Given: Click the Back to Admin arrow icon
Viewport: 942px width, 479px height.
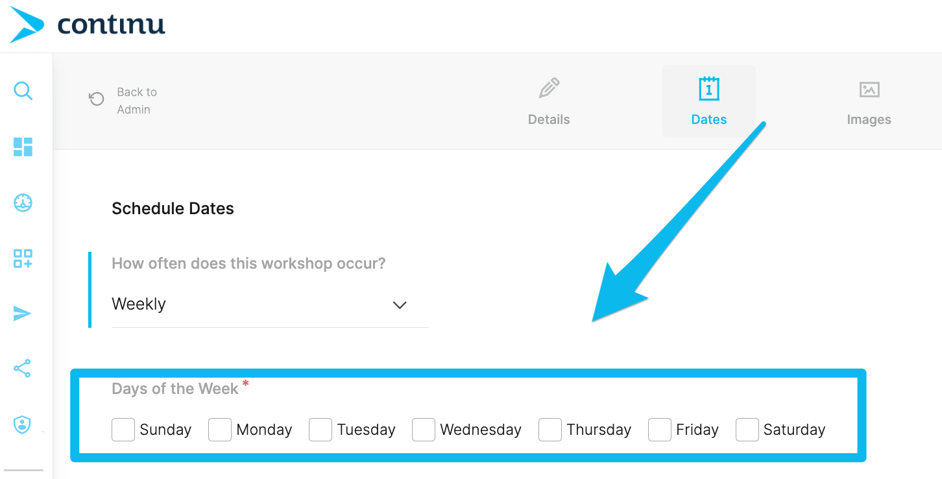Looking at the screenshot, I should click(97, 99).
